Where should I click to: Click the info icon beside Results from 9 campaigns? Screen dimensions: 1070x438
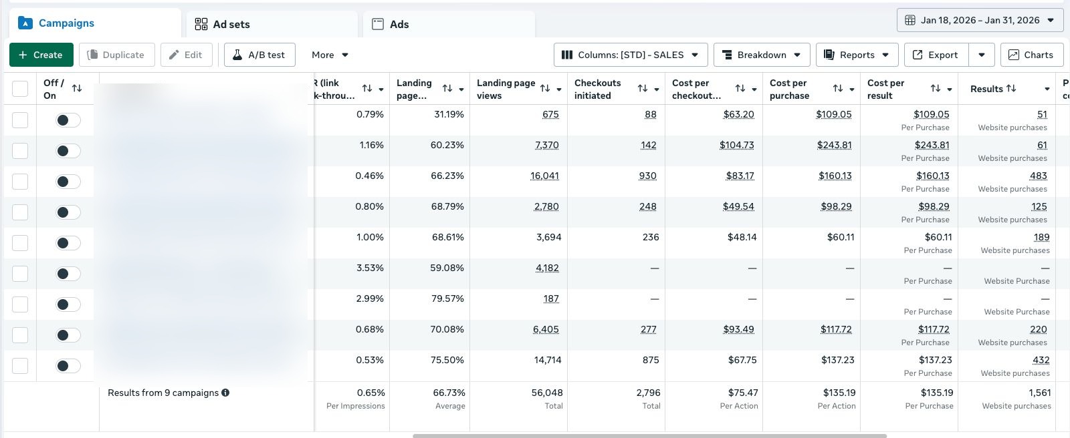[225, 393]
